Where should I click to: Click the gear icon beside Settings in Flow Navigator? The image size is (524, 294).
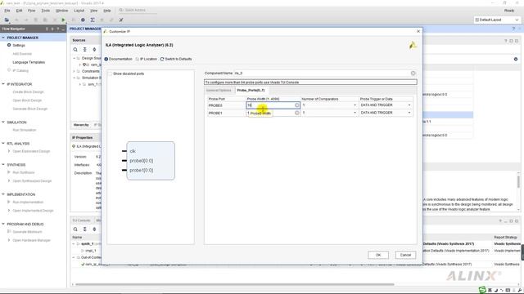(9, 45)
